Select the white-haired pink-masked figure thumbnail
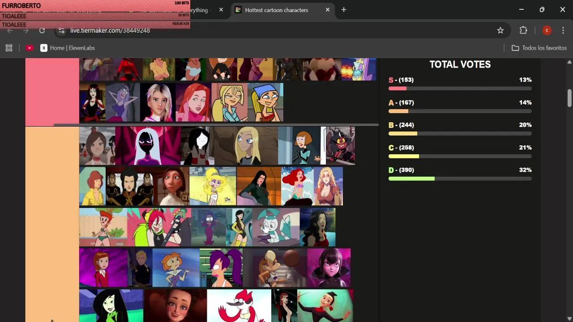 click(148, 145)
